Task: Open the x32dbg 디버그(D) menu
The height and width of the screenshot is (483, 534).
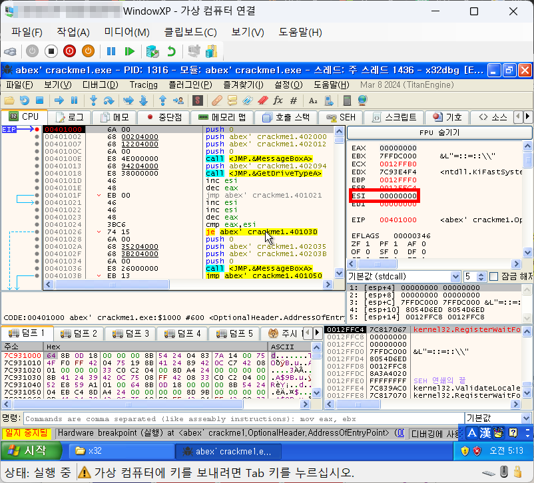Action: pyautogui.click(x=101, y=84)
